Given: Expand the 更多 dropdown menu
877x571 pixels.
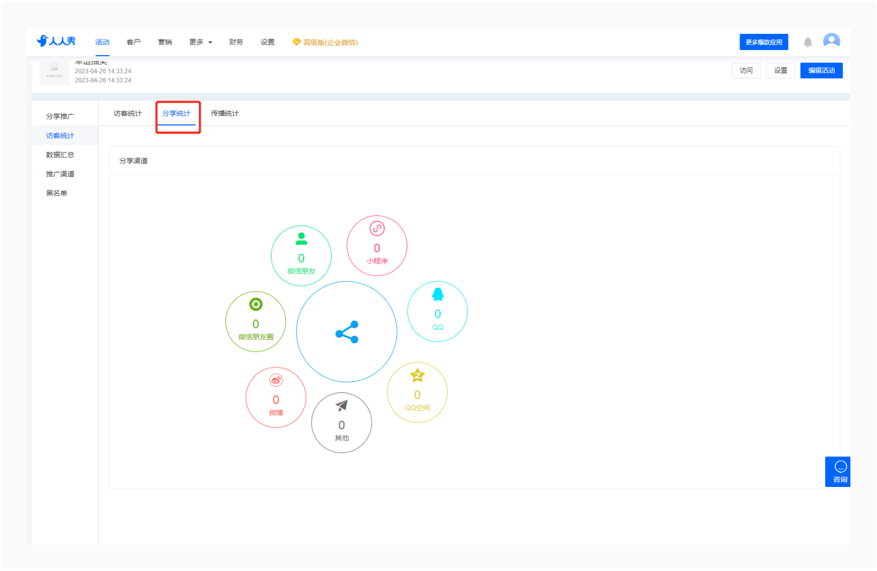Looking at the screenshot, I should pyautogui.click(x=200, y=42).
